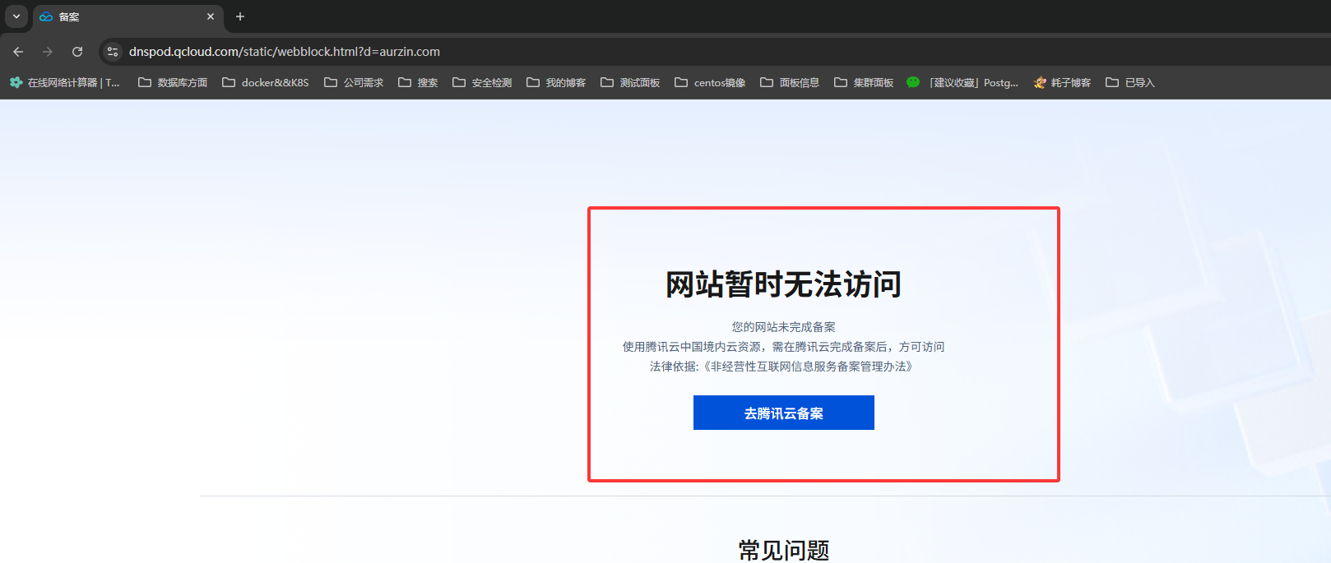
Task: Select the 备案 browser tab
Action: [128, 16]
